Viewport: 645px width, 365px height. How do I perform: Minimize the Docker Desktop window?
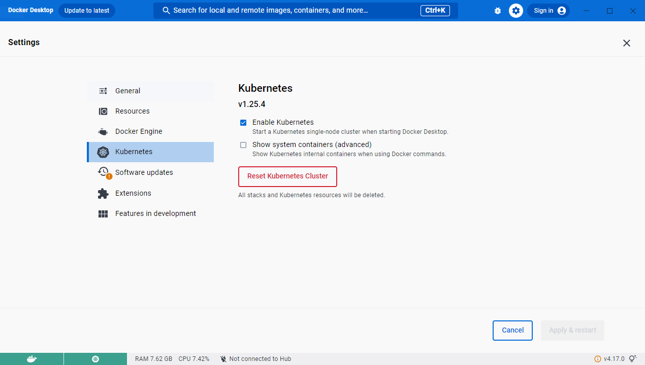tap(587, 11)
